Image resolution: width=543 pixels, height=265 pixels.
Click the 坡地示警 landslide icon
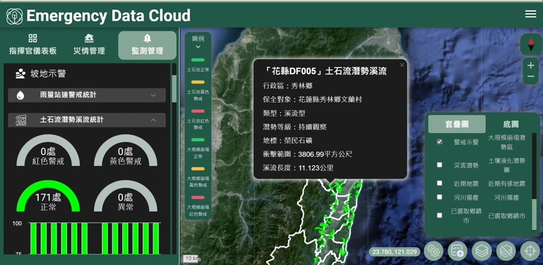click(21, 74)
